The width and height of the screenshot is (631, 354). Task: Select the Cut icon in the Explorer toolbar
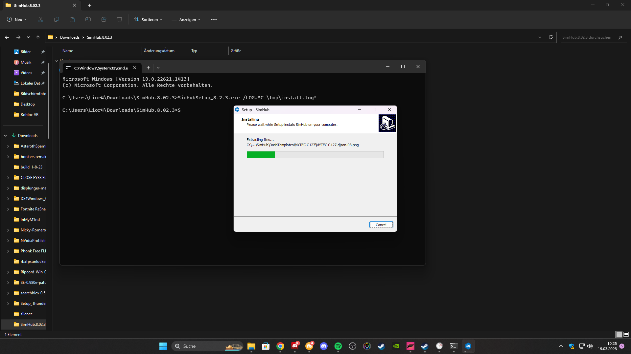pyautogui.click(x=40, y=19)
